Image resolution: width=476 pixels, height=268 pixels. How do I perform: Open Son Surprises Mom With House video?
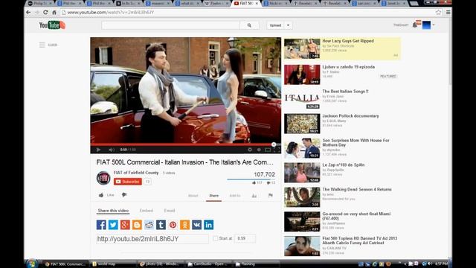click(356, 142)
